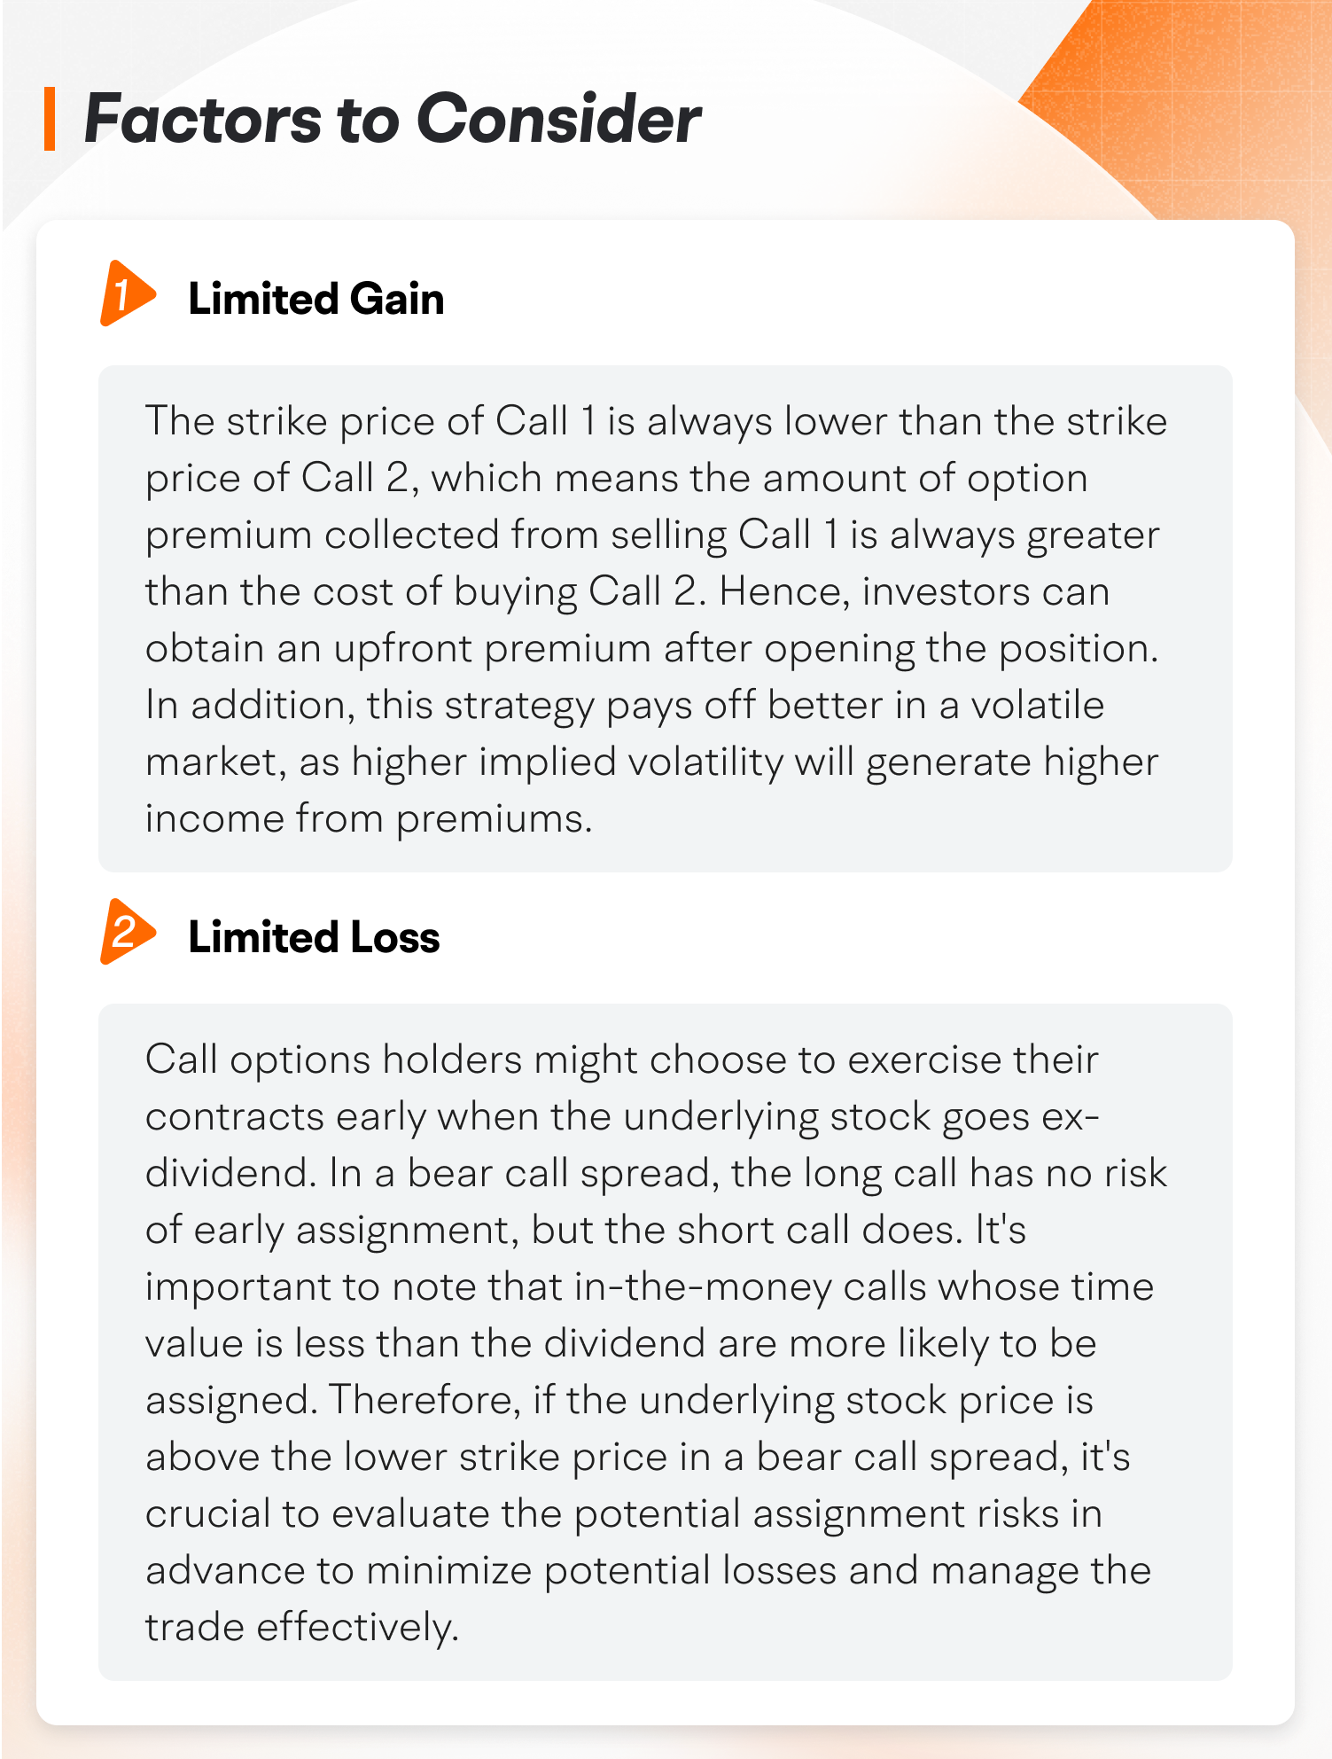Click 'Call 2' in the second line
This screenshot has width=1332, height=1759.
(355, 478)
